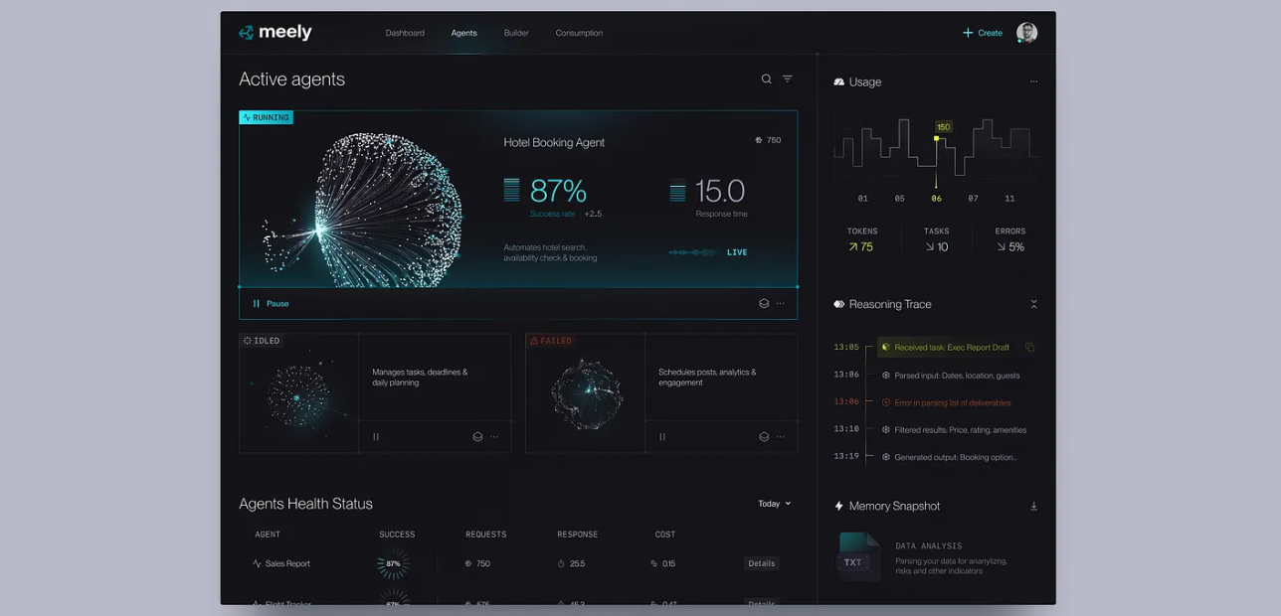Select 11 on the usage chart axis
Screen dimensions: 1281x616
pos(1009,199)
